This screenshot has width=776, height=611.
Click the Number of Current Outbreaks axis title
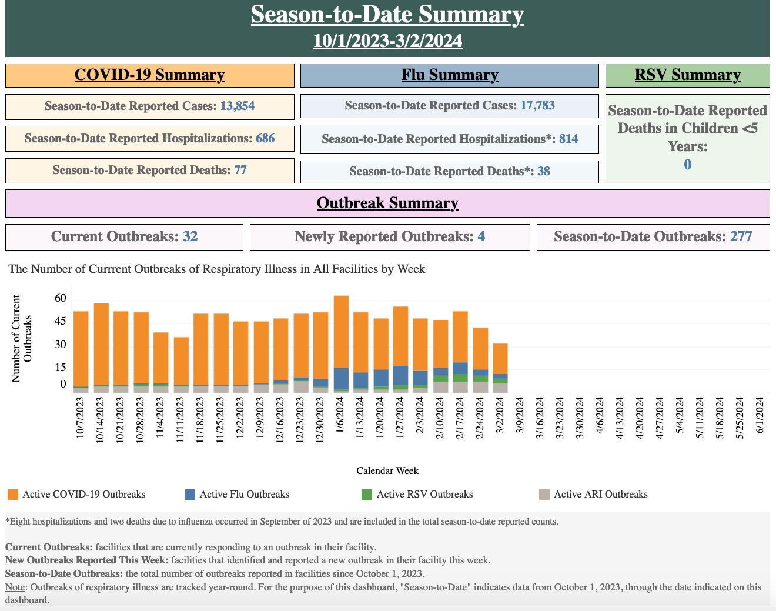pyautogui.click(x=22, y=339)
